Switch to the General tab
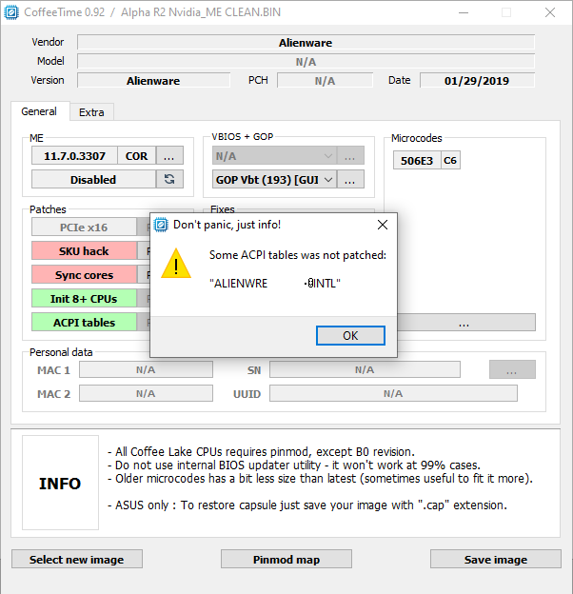 (39, 111)
